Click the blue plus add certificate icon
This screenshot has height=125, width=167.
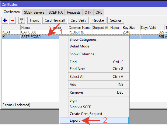point(5,20)
